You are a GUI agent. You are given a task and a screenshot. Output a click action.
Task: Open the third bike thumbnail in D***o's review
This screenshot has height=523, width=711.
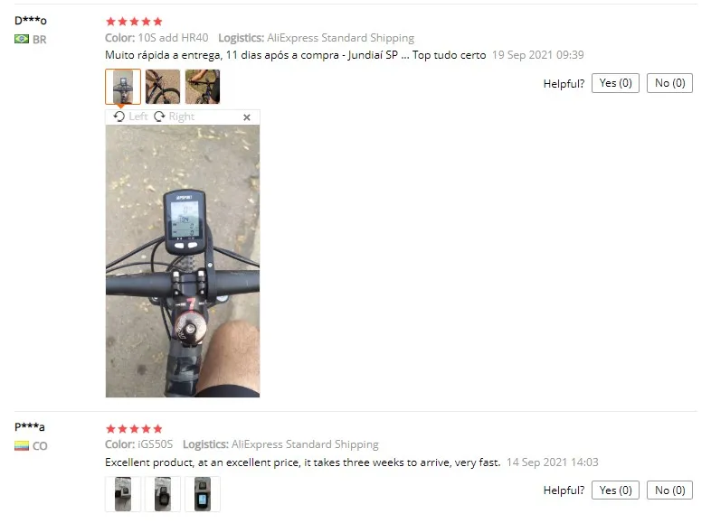203,87
